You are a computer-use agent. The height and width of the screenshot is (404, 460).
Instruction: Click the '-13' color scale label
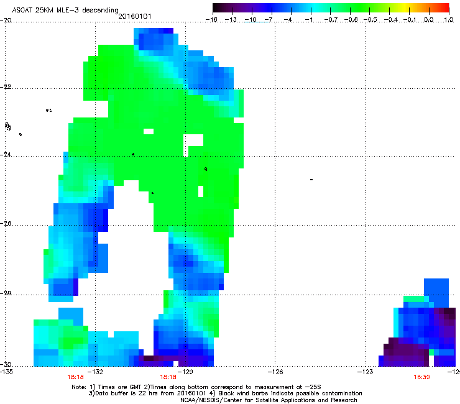(231, 20)
